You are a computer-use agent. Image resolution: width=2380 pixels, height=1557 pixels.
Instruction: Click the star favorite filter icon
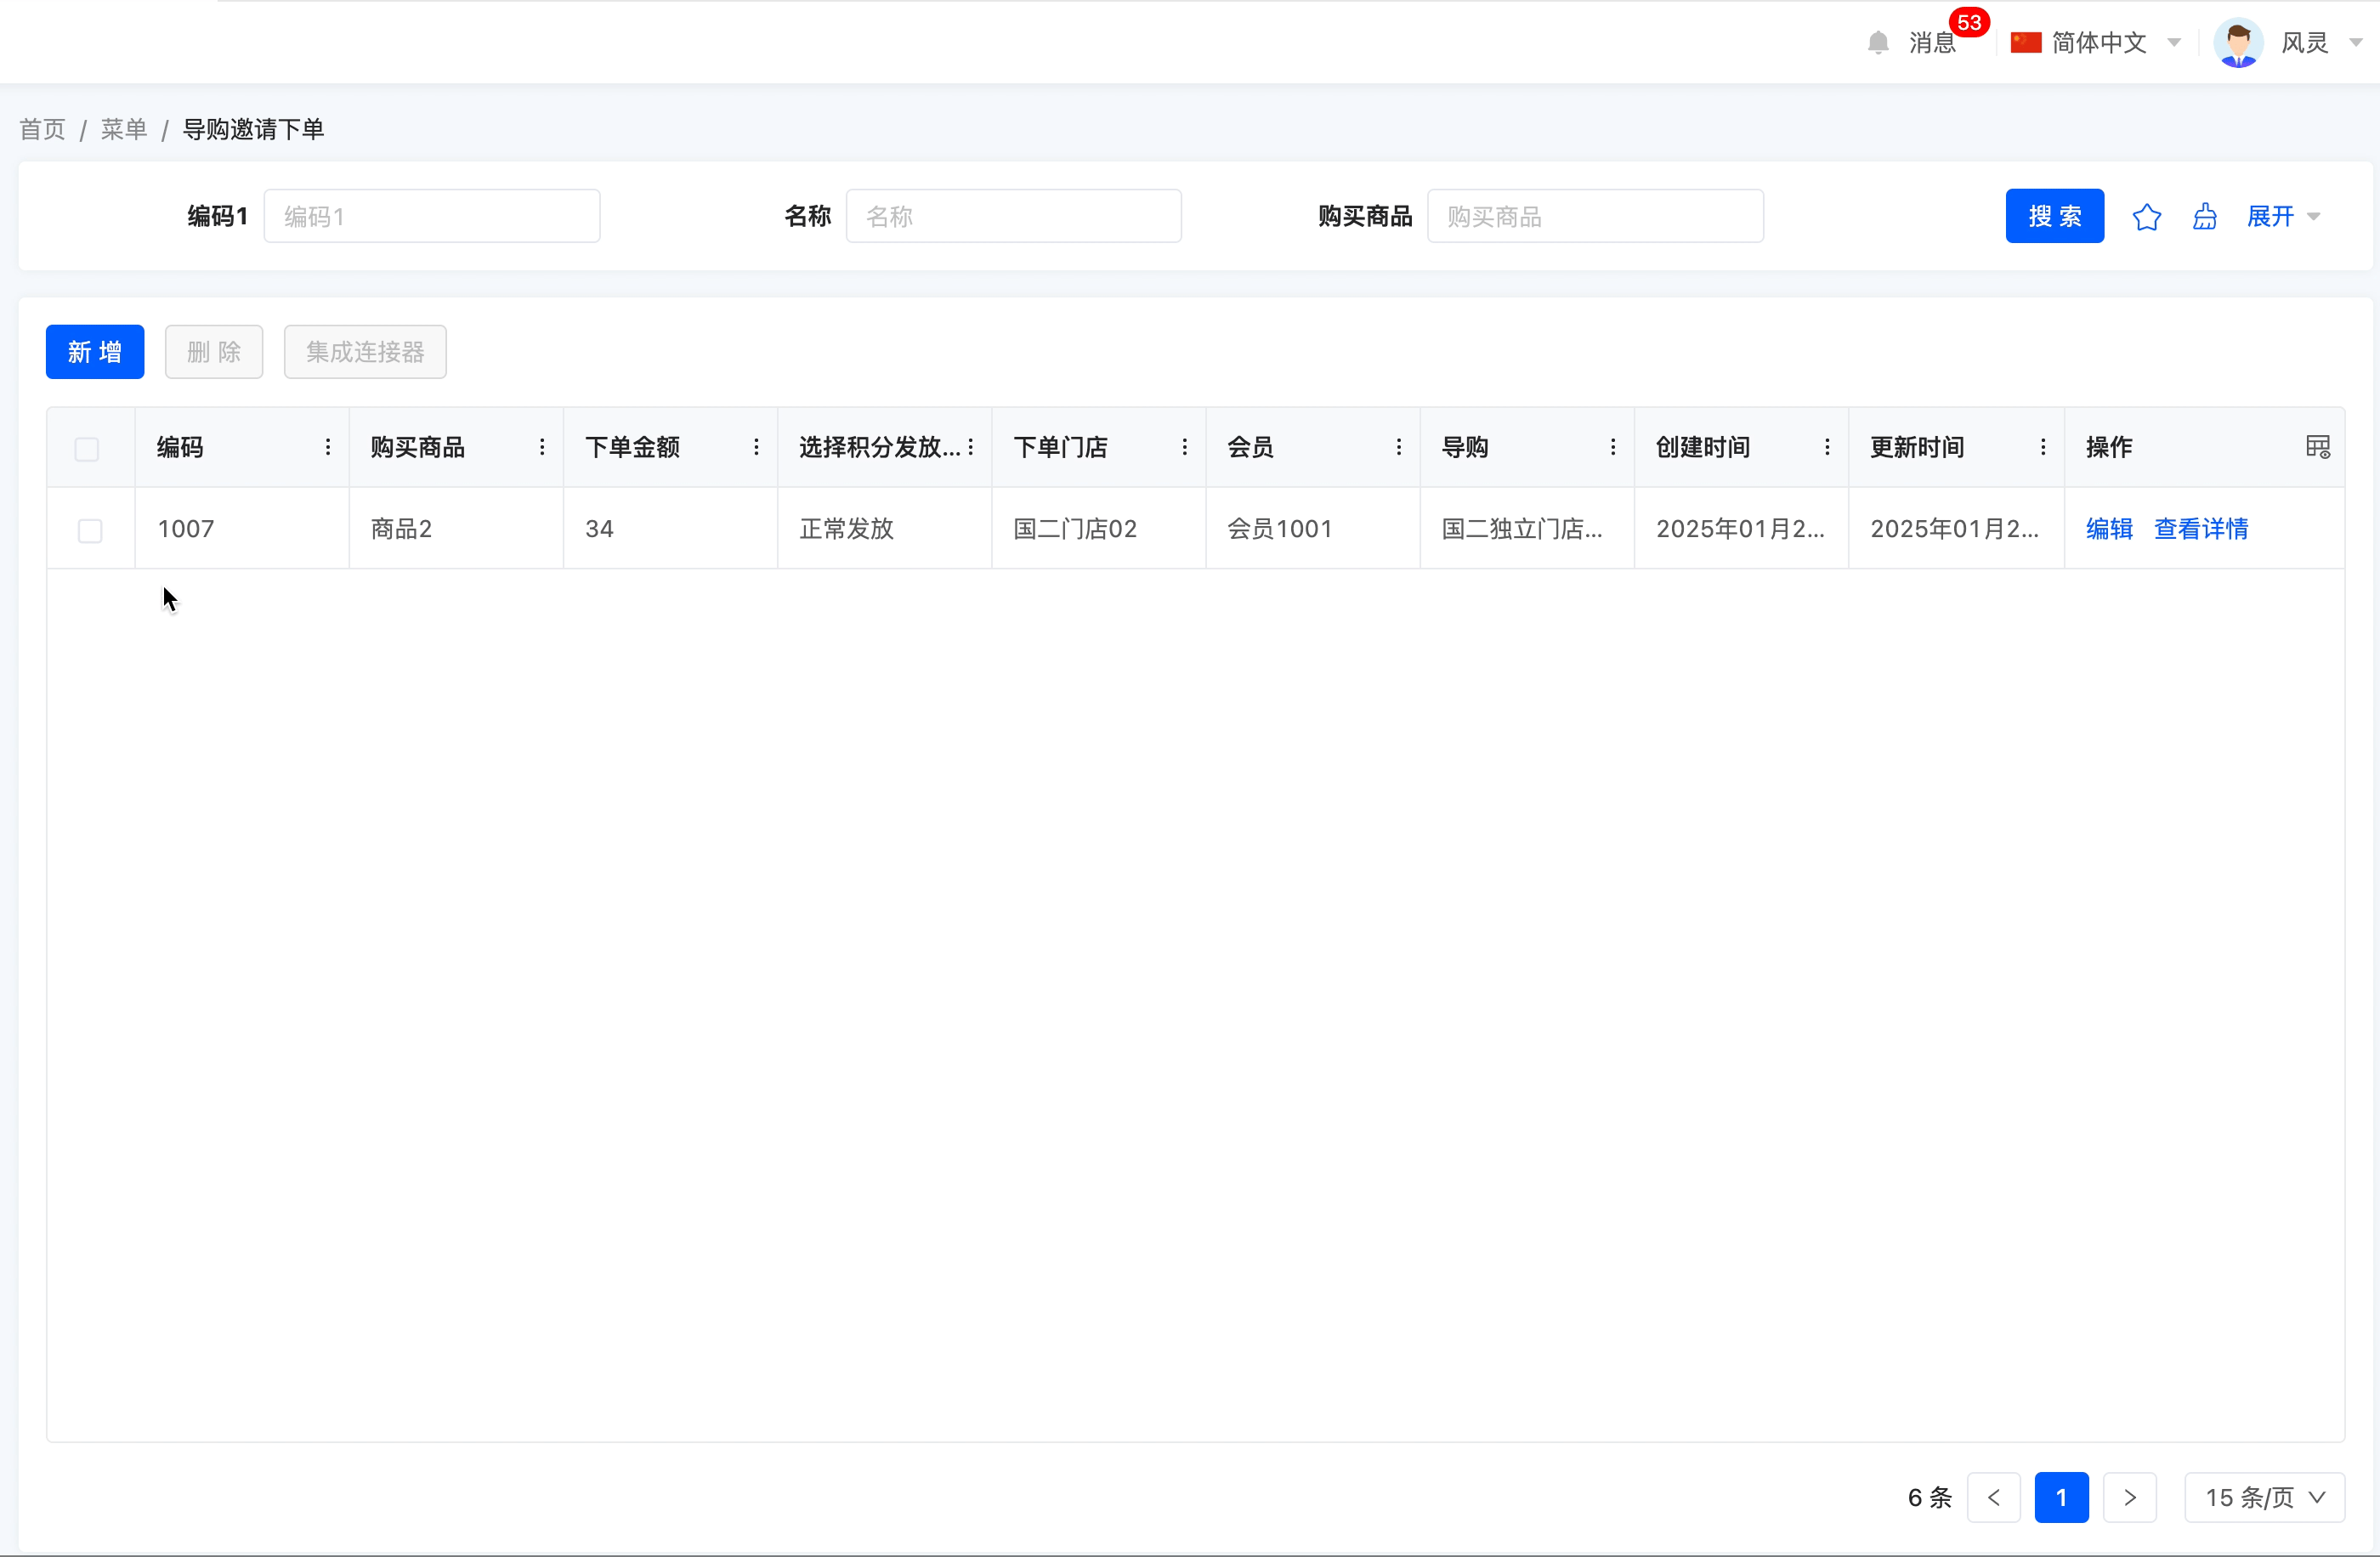coord(2146,217)
